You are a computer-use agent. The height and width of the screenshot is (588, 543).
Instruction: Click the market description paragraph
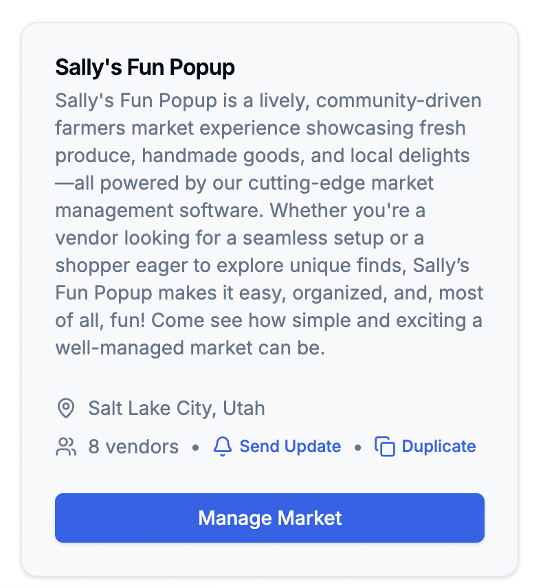[268, 224]
